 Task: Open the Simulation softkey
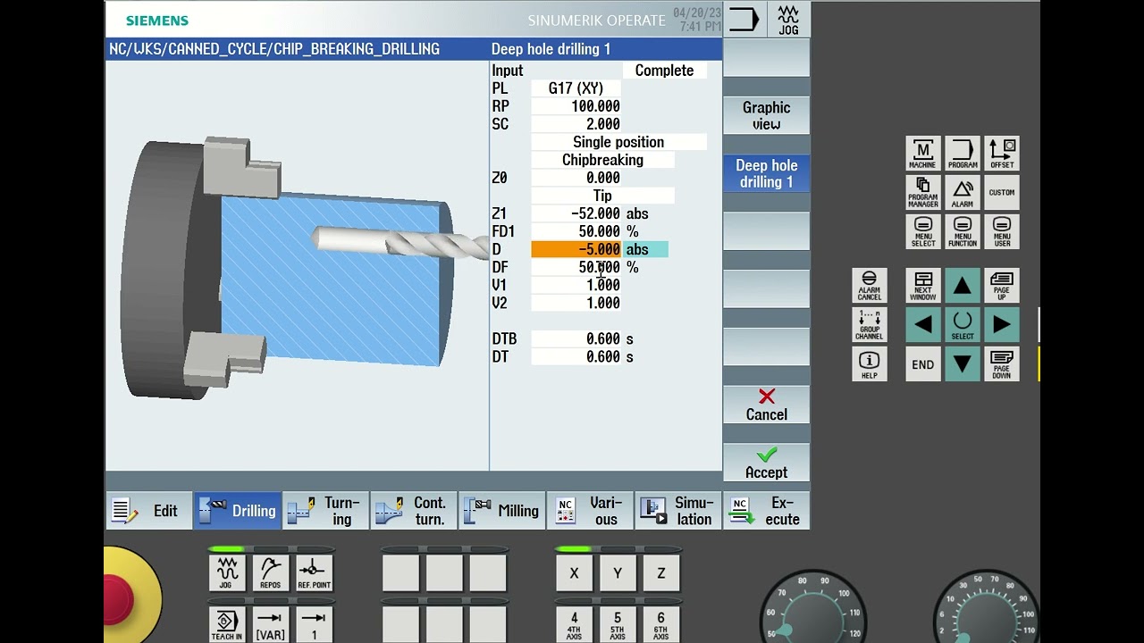[678, 511]
